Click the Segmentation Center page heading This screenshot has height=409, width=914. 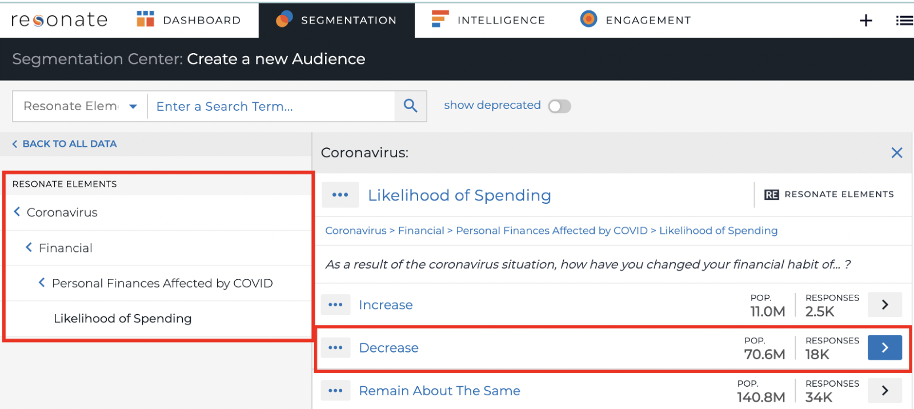click(x=189, y=59)
